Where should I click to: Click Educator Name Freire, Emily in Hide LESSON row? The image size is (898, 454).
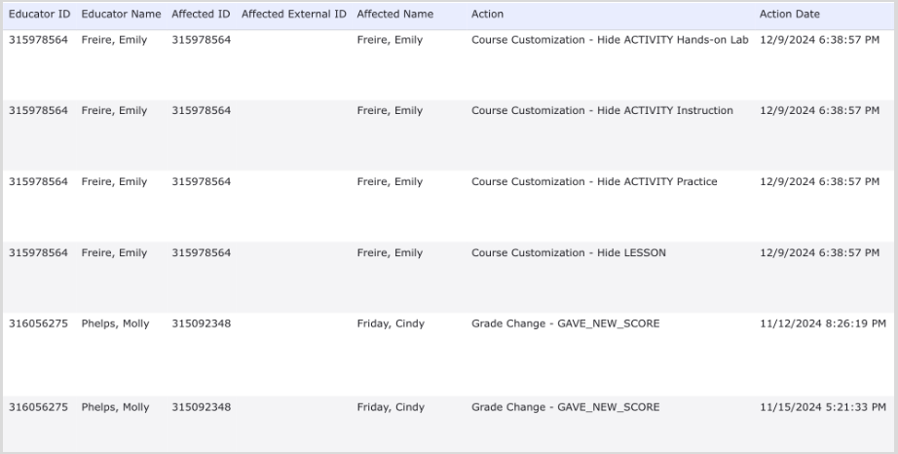click(114, 253)
